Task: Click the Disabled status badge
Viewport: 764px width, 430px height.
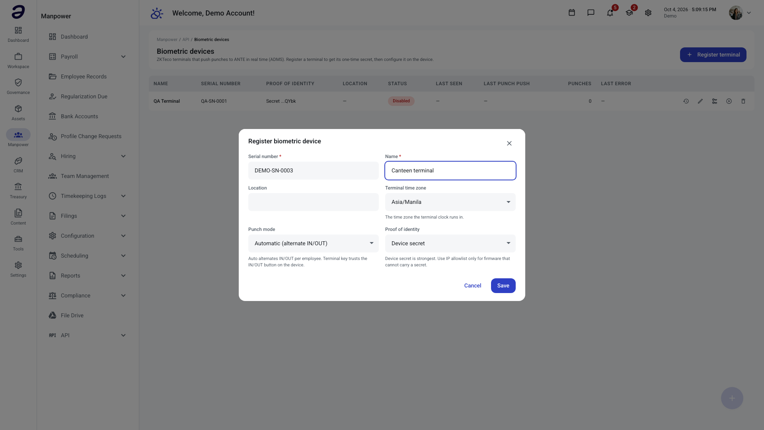Action: 401,101
